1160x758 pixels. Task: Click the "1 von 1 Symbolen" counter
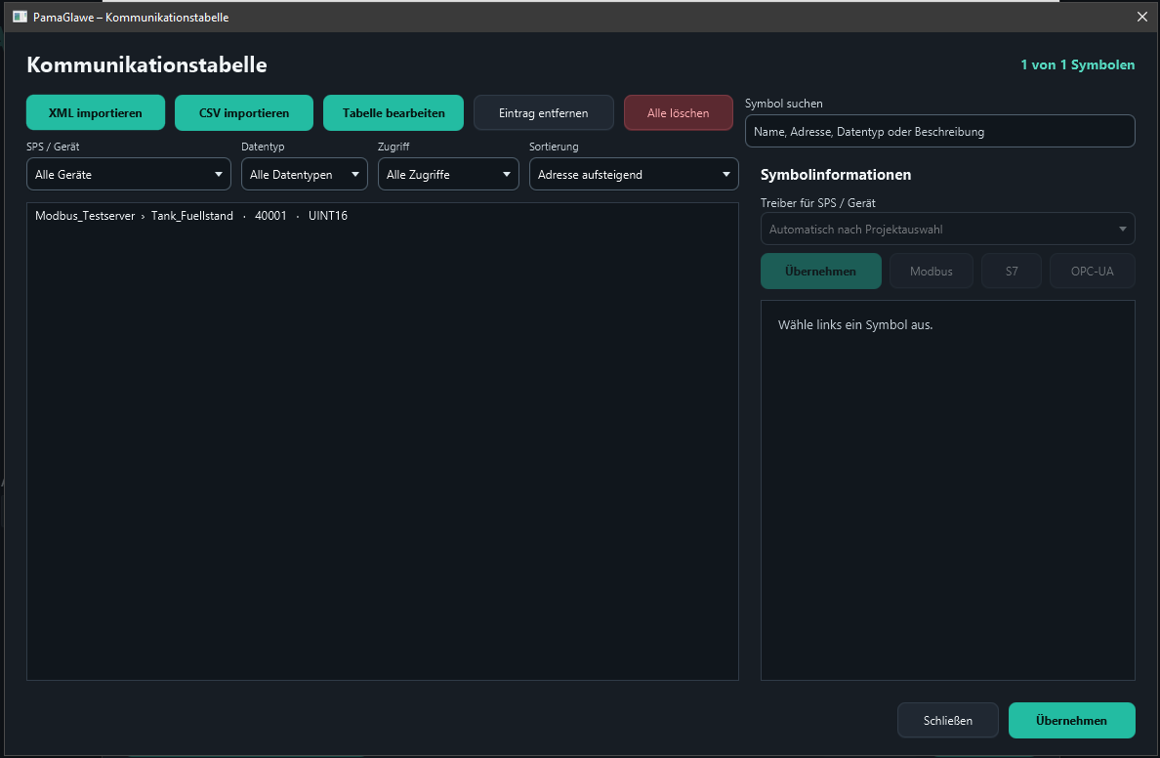[x=1078, y=64]
